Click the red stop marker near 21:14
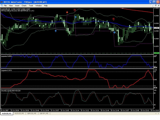This screenshot has height=120, width=160. click(74, 10)
